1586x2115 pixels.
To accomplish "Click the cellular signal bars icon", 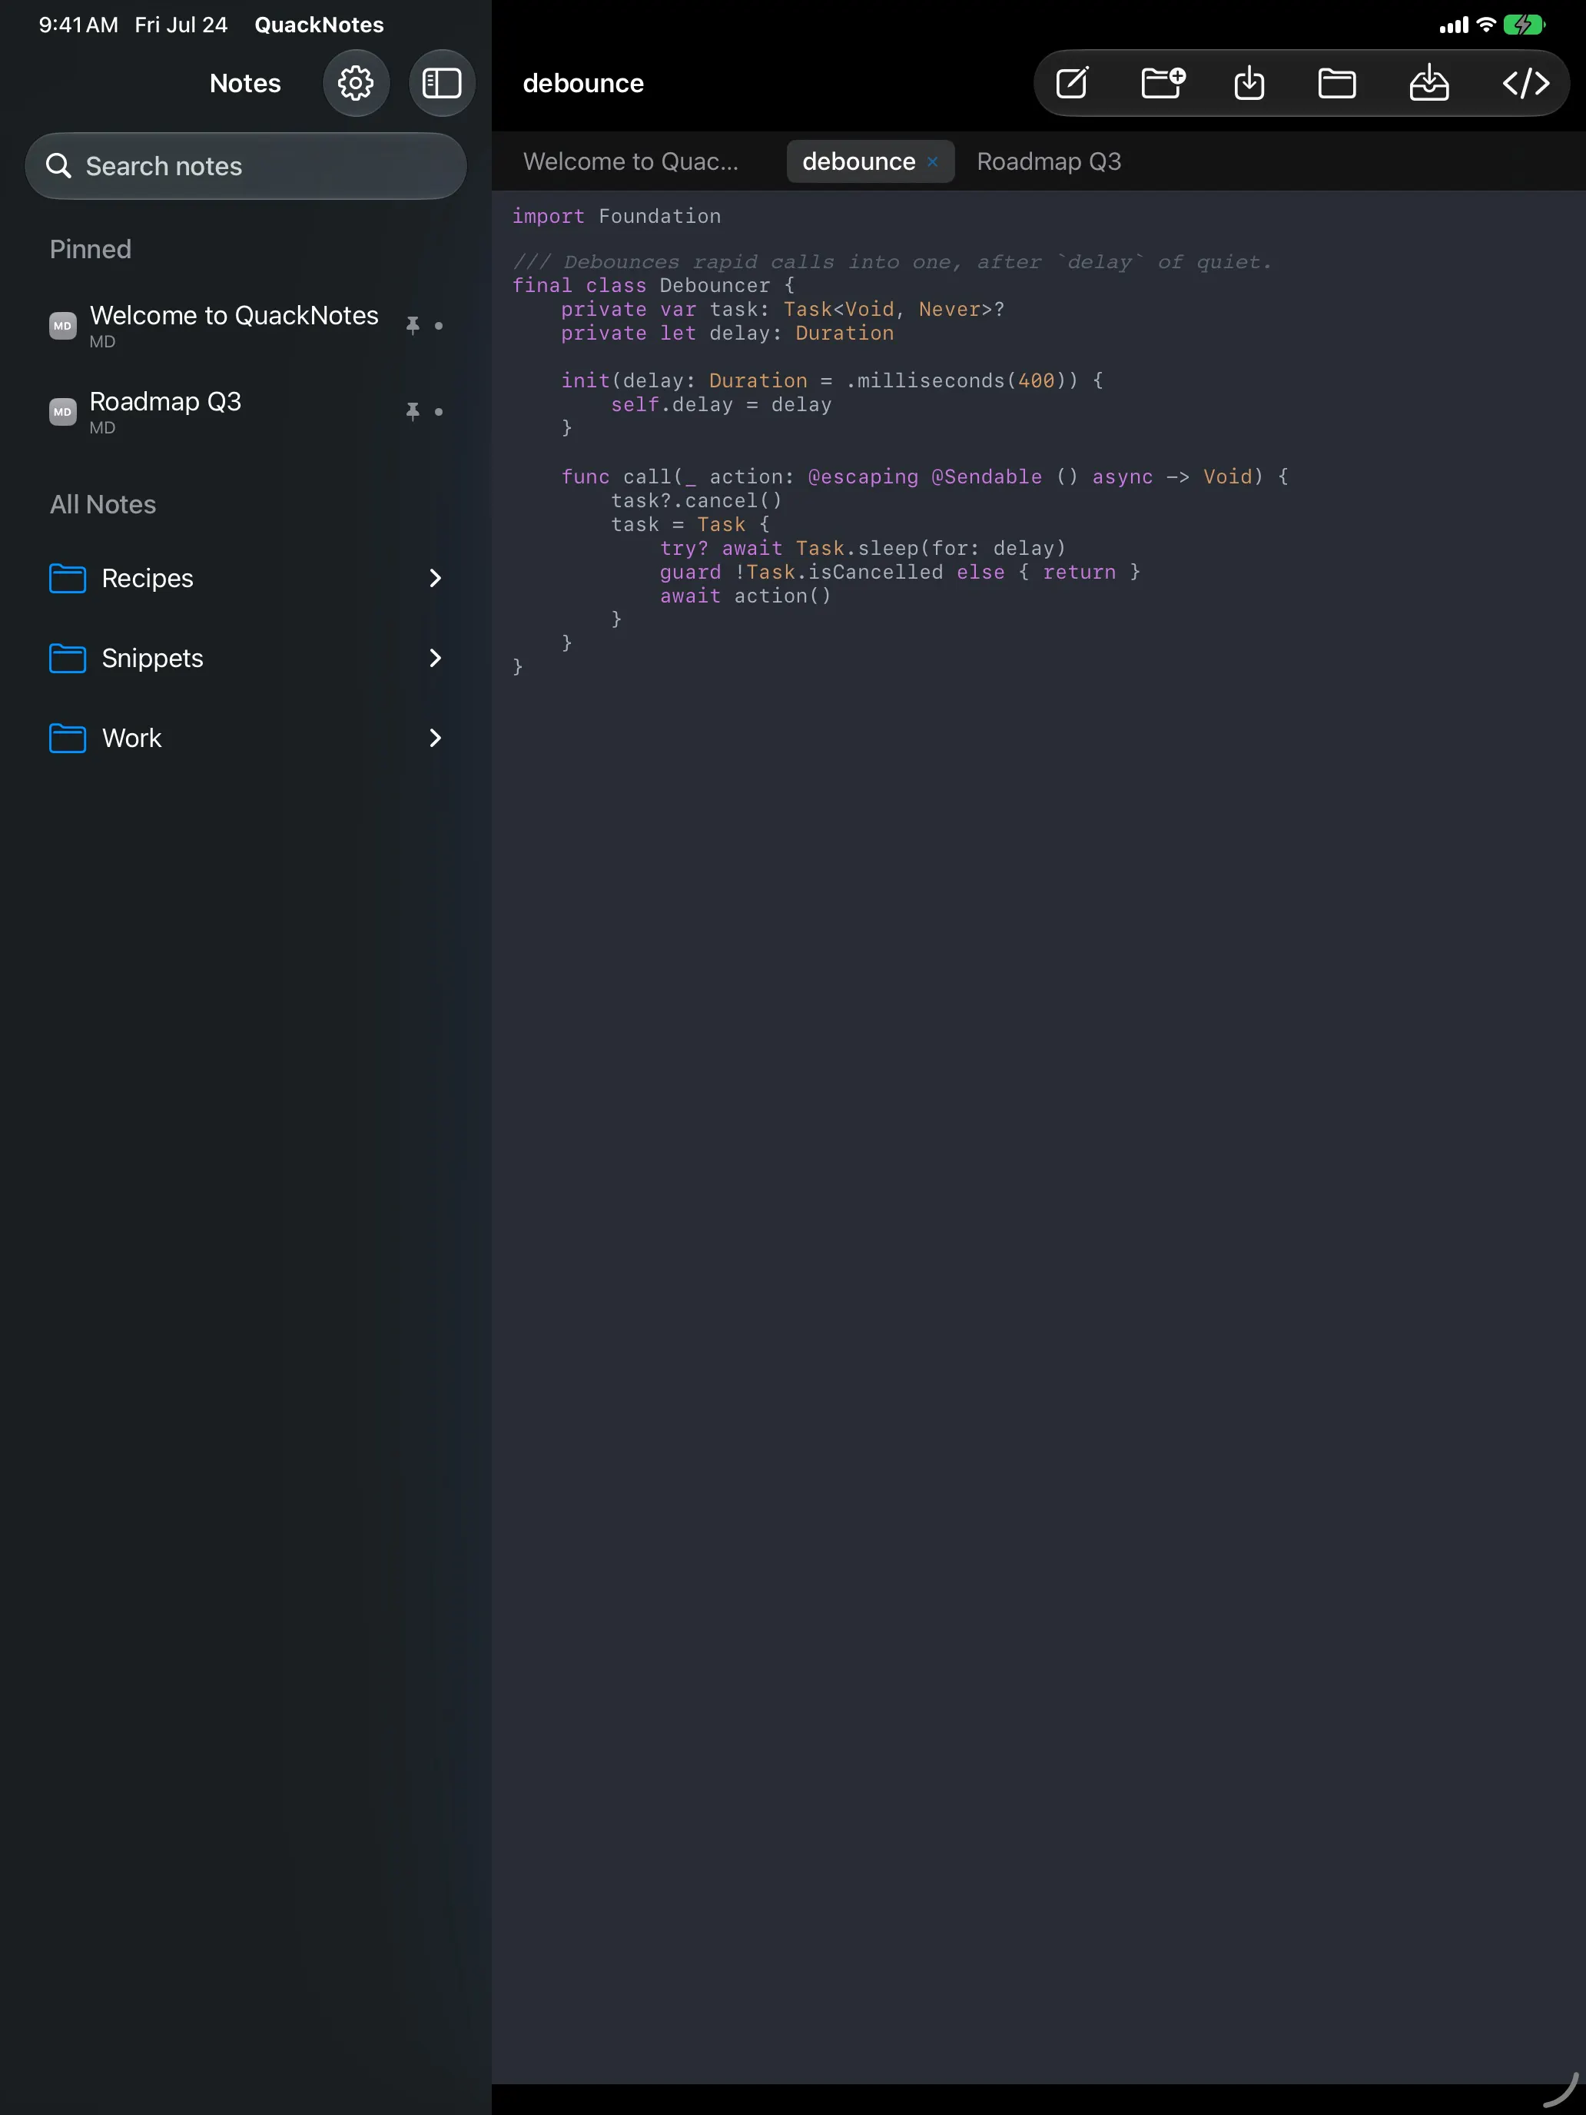I will coord(1453,26).
